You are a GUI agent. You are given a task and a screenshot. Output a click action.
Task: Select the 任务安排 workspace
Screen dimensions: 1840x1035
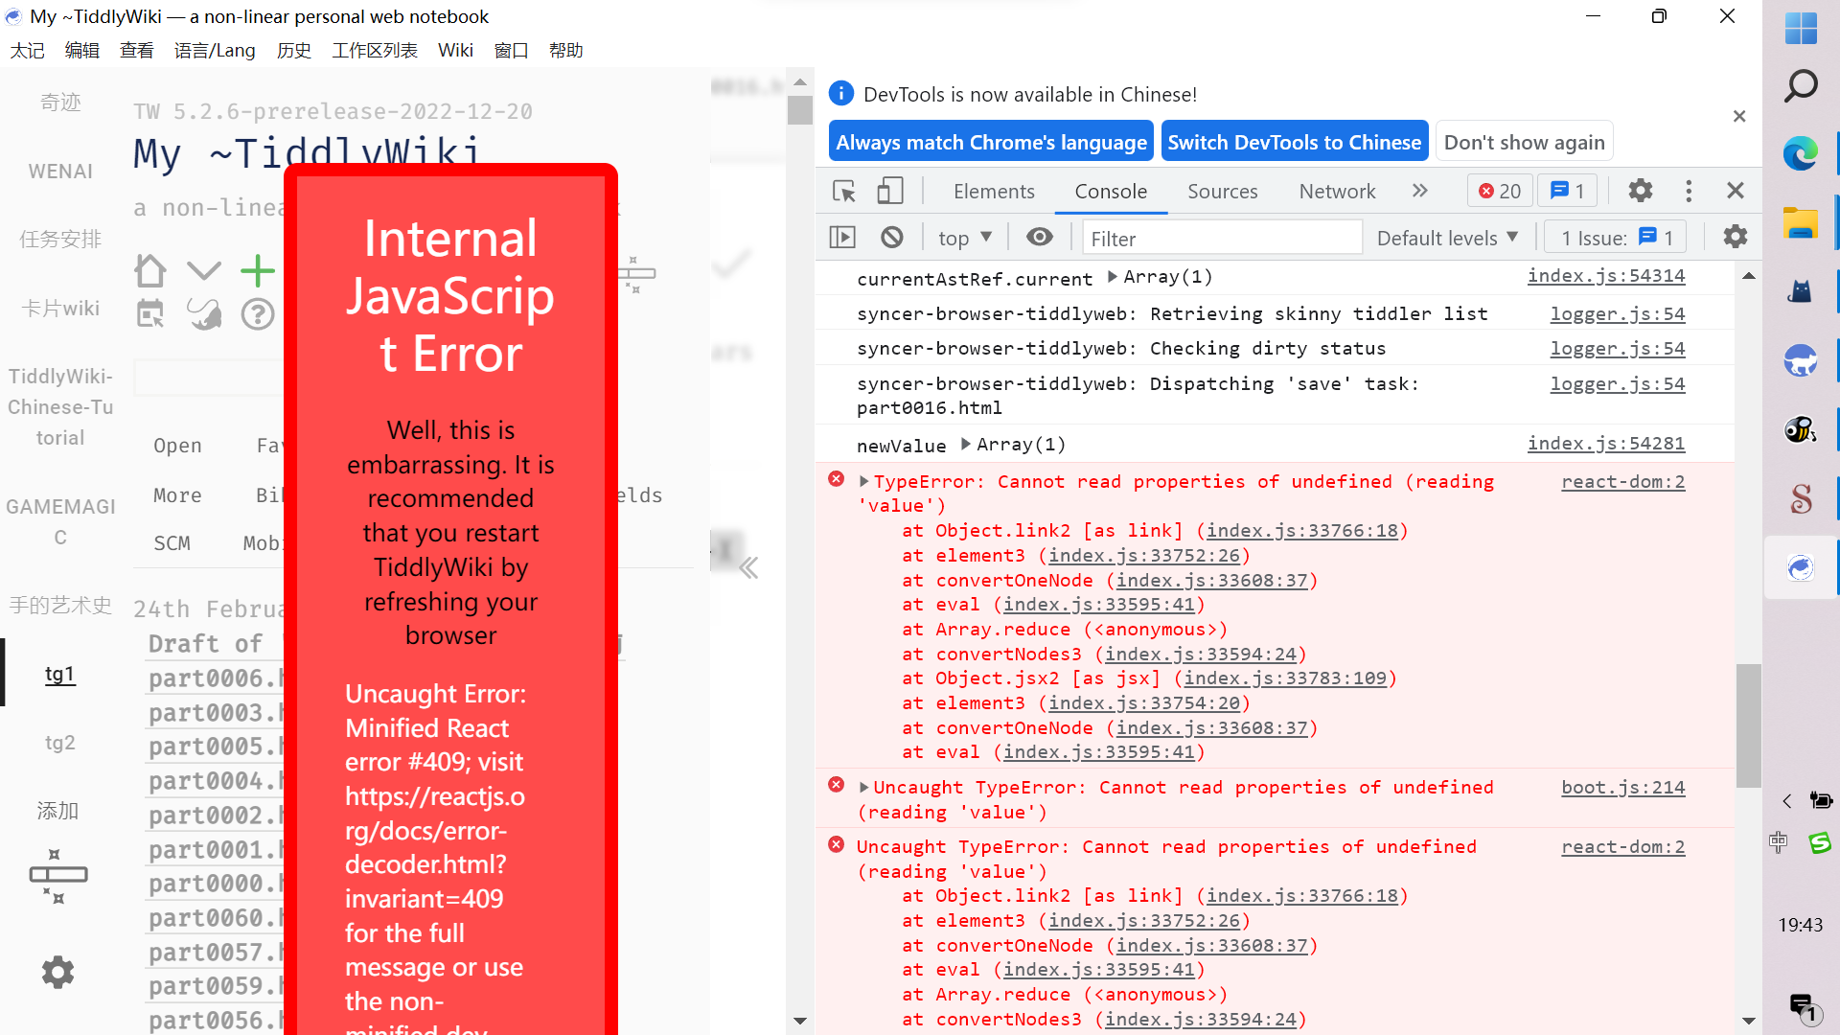point(60,239)
